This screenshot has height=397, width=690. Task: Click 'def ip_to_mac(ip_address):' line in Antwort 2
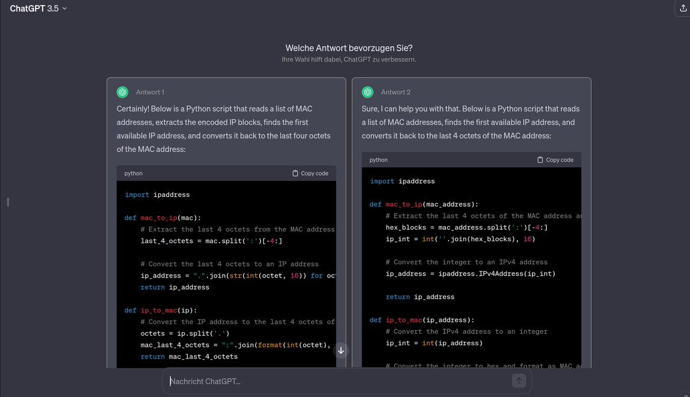422,320
